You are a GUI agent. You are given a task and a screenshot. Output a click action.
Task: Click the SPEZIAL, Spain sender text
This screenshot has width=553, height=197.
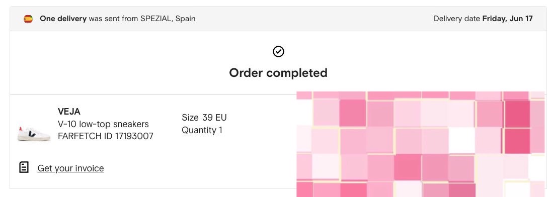(x=168, y=19)
